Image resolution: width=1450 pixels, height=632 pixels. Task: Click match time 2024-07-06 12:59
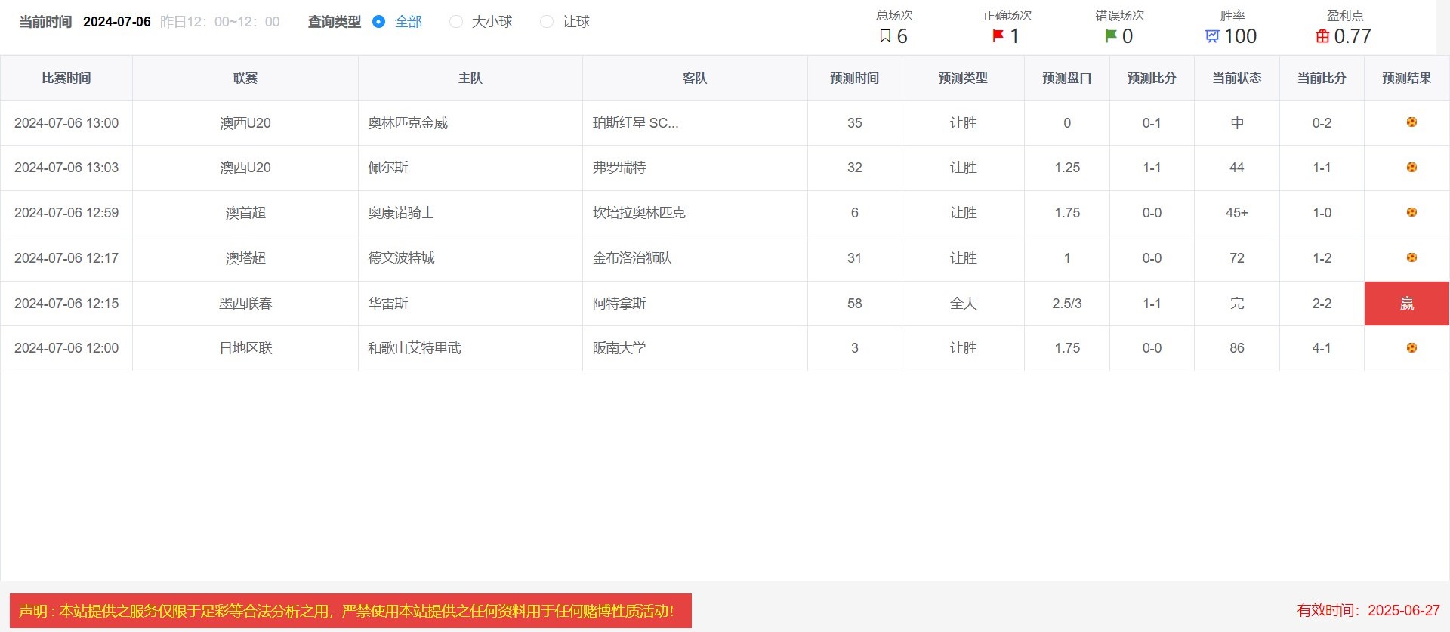tap(66, 213)
